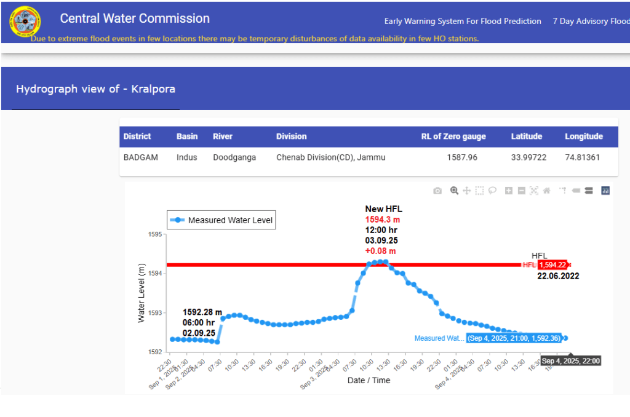Click the Central Water Commission logo

tap(25, 22)
